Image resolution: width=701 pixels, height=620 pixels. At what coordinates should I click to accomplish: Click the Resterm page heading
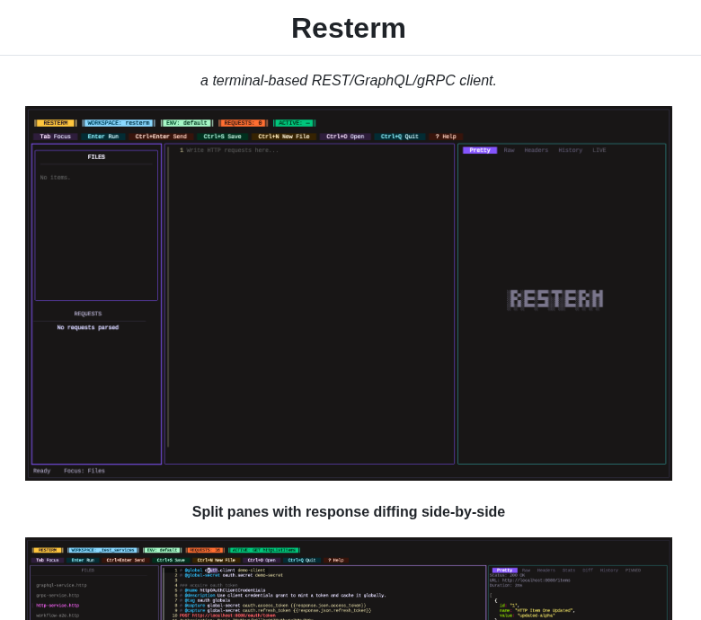coord(349,28)
